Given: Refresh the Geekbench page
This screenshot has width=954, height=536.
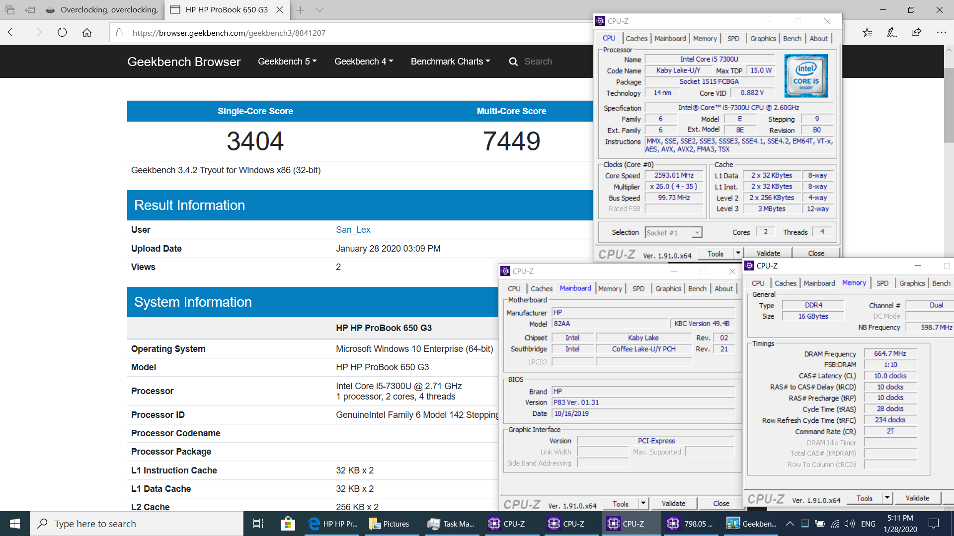Looking at the screenshot, I should point(62,33).
